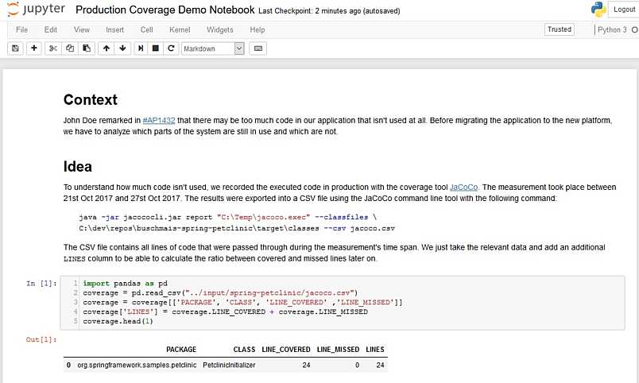Open the Widgets menu
The image size is (639, 383).
(x=219, y=29)
